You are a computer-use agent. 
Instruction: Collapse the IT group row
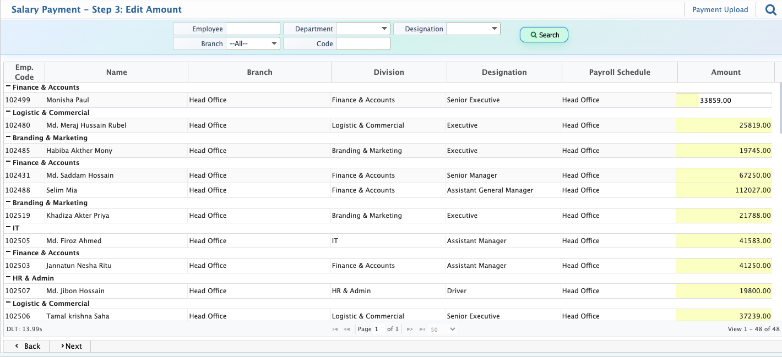tap(8, 228)
